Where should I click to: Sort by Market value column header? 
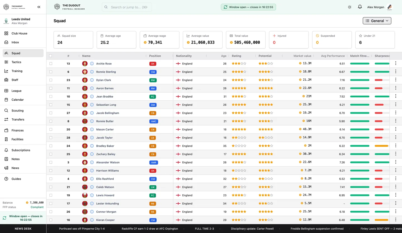pos(302,56)
